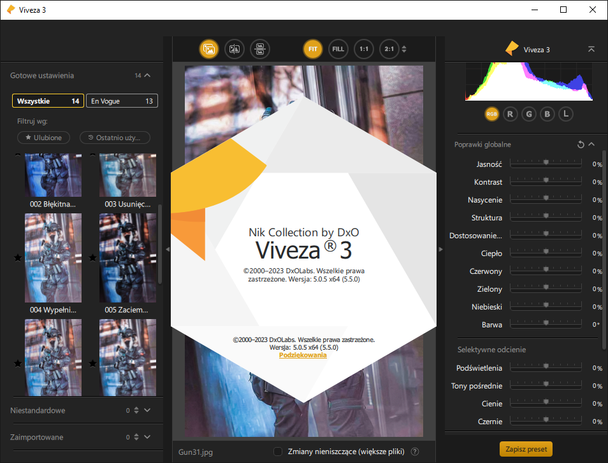Image resolution: width=608 pixels, height=463 pixels.
Task: Show the L luminance histogram channel
Action: pyautogui.click(x=566, y=114)
